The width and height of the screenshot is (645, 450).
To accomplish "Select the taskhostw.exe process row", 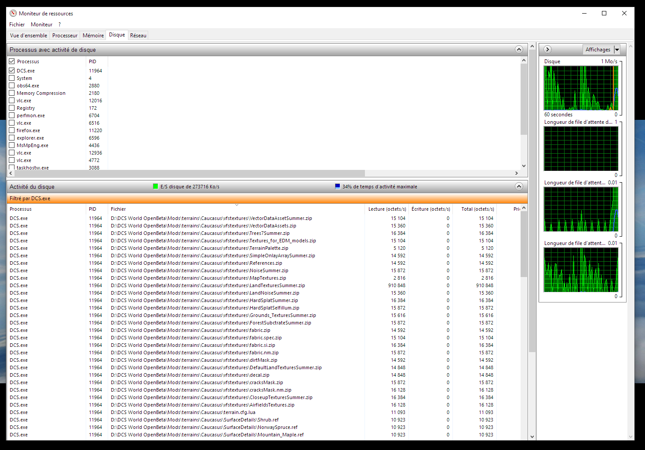I will pyautogui.click(x=264, y=167).
